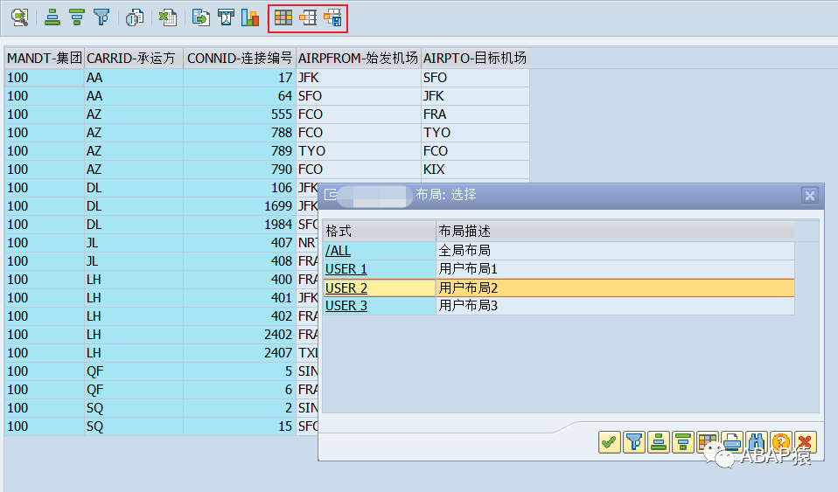Sort ascending in the layout selection dialog
838x492 pixels.
click(x=659, y=442)
